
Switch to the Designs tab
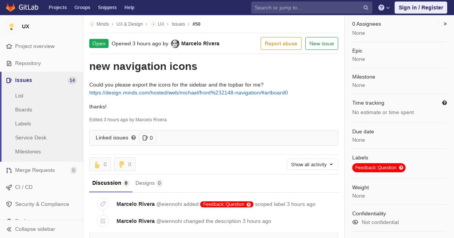coord(149,183)
